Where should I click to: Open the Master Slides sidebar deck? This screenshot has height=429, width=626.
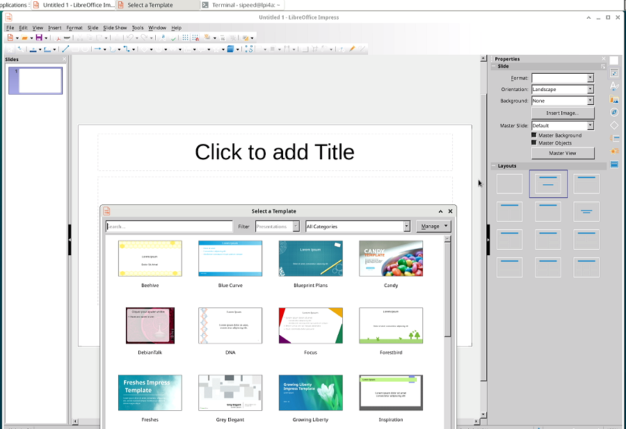coord(614,164)
